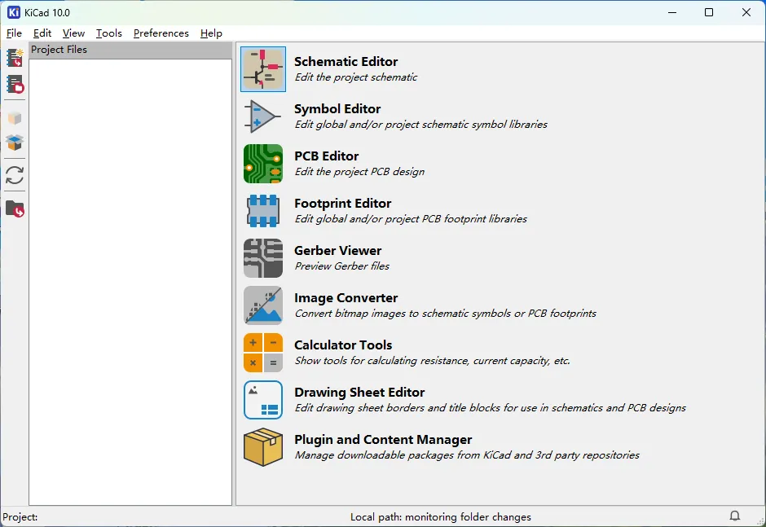The width and height of the screenshot is (766, 527).
Task: Click 'Edit drawing sheet borders' description text
Action: 490,408
